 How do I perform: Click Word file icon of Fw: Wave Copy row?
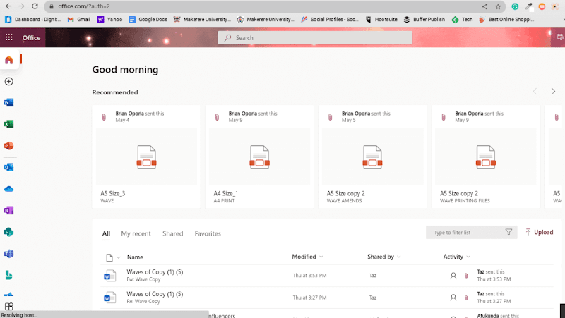(x=109, y=276)
